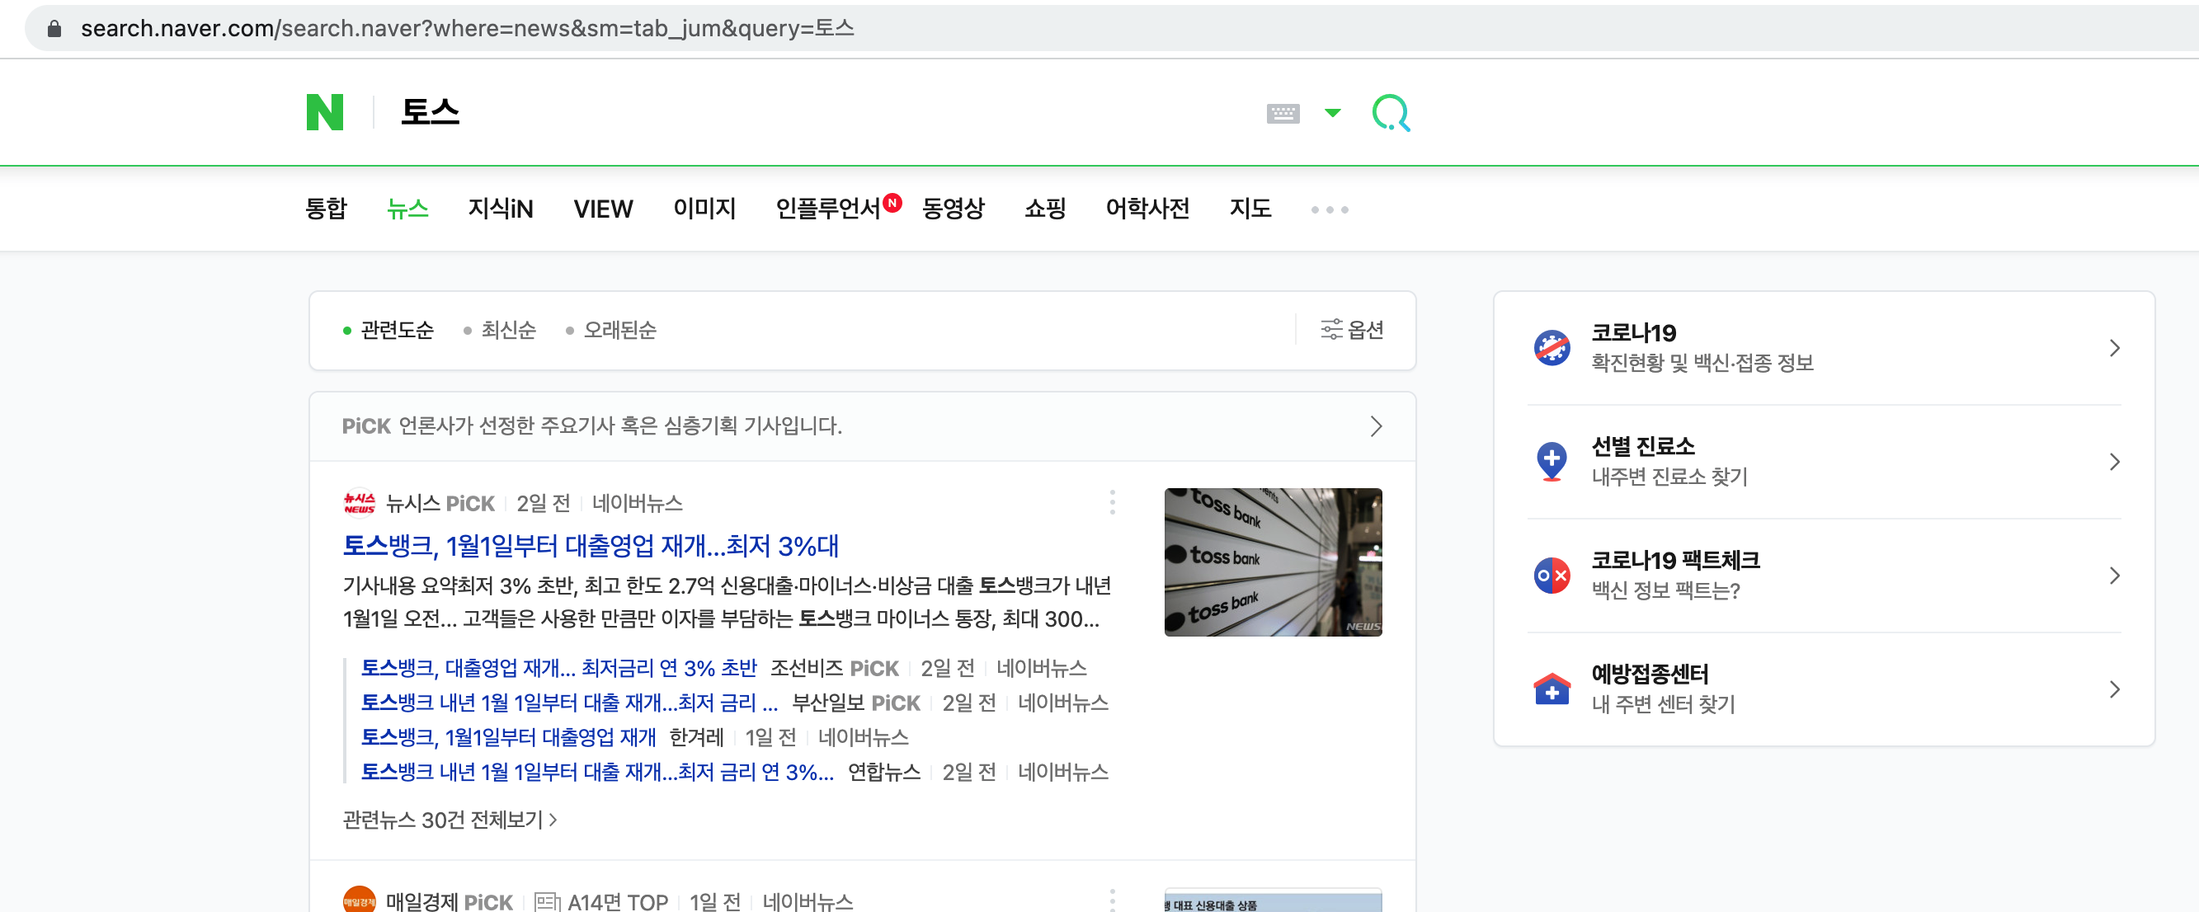
Task: Open the 연합뉴스 related article link
Action: [597, 772]
